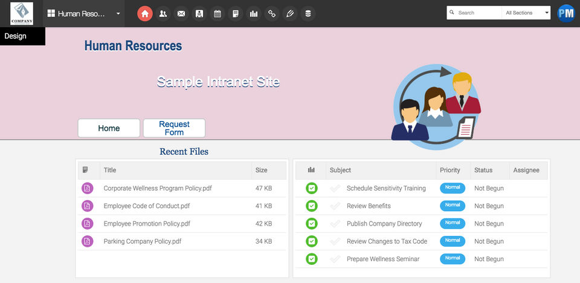Image resolution: width=580 pixels, height=283 pixels.
Task: Open the bar chart Tasks icon in top bar
Action: [254, 14]
